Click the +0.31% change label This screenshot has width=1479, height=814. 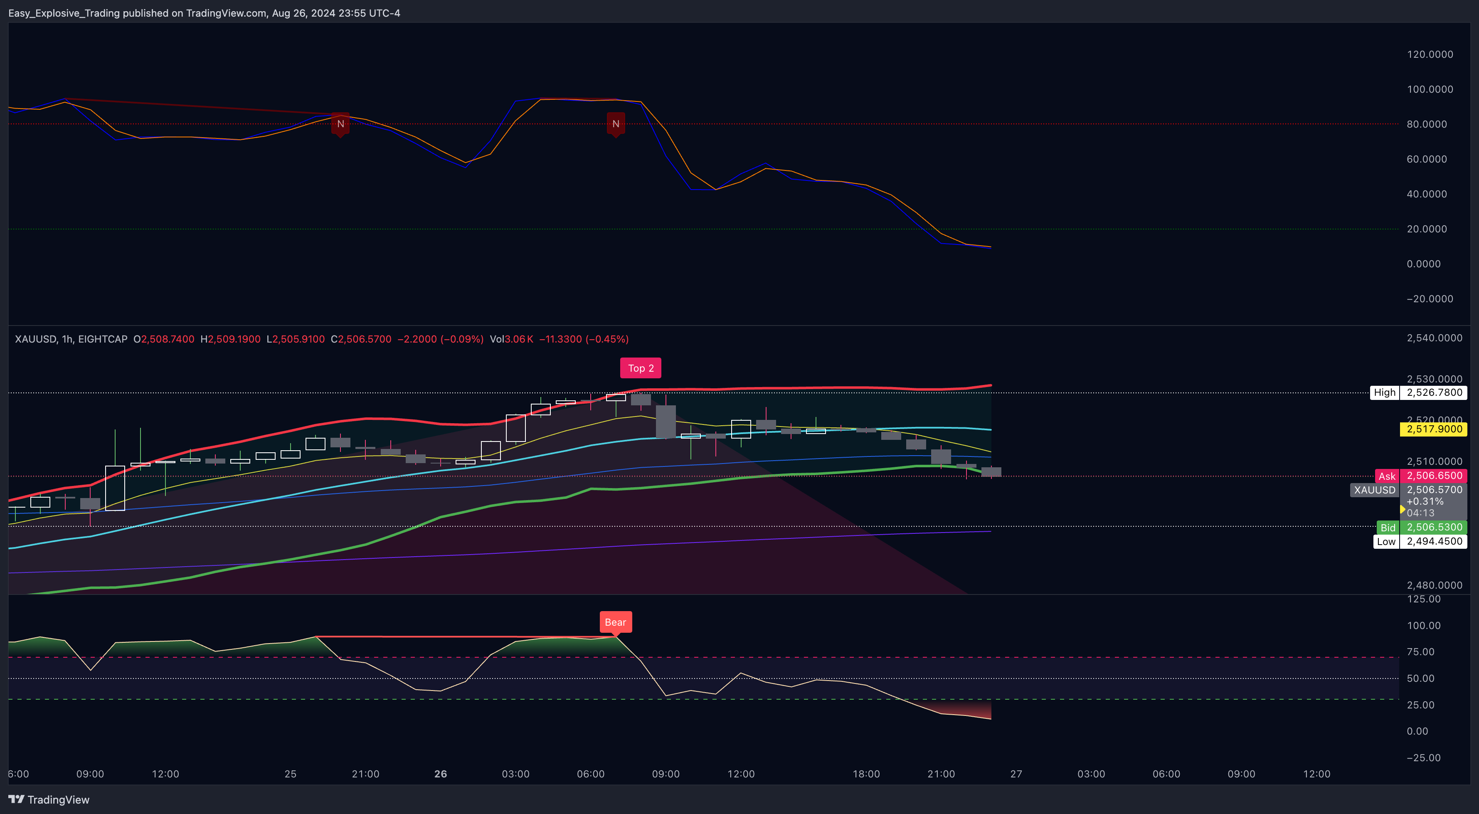point(1425,502)
